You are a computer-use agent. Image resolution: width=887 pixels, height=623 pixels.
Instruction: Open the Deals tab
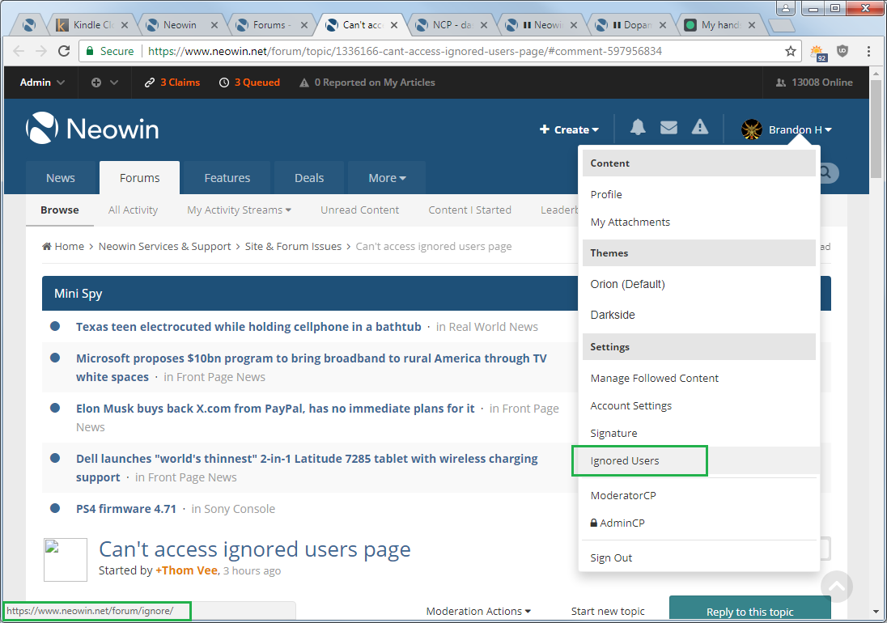[309, 178]
